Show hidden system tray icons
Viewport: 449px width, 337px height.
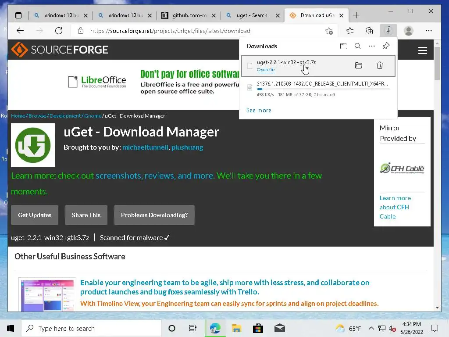click(371, 328)
